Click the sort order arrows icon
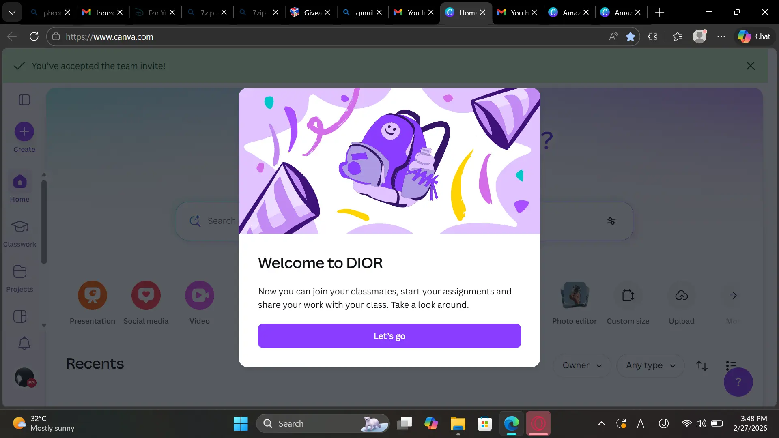779x438 pixels. click(702, 365)
